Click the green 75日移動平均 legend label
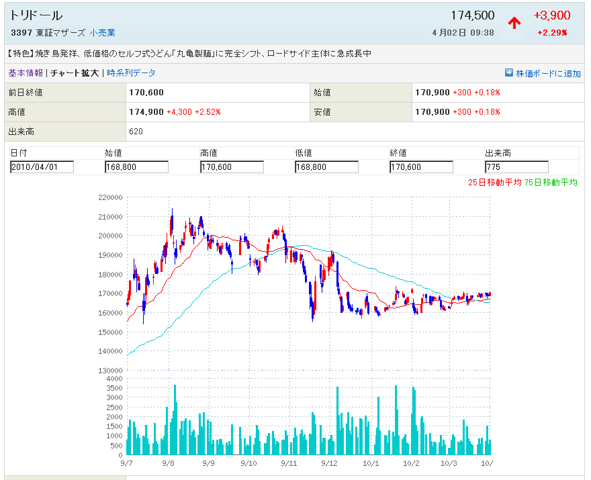This screenshot has height=480, width=591. click(551, 182)
